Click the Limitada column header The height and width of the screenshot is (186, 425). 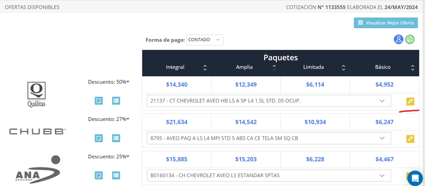(x=313, y=67)
